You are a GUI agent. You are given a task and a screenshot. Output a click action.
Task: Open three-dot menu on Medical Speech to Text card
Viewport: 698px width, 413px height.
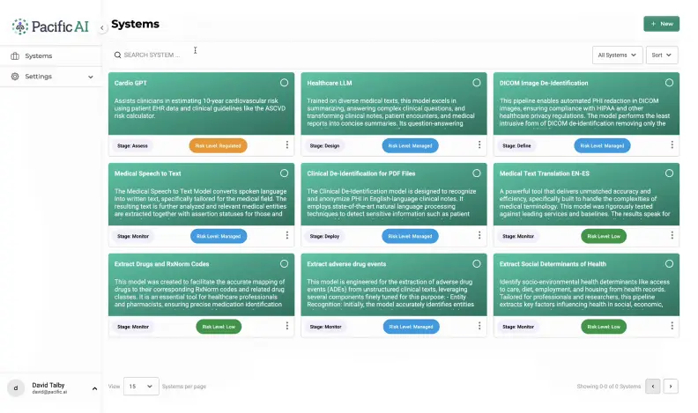(286, 236)
